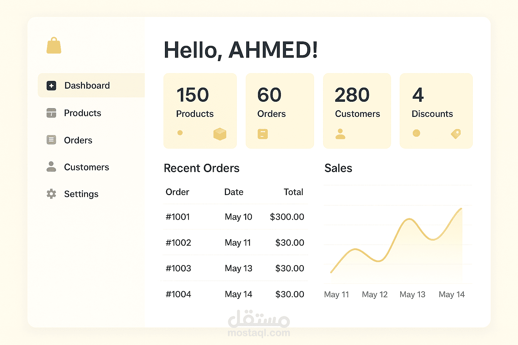The image size is (518, 345).
Task: Click the May 13 peak on sales chart
Action: [409, 219]
